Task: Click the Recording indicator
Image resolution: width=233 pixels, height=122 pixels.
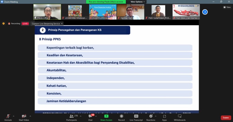Action: (14, 23)
